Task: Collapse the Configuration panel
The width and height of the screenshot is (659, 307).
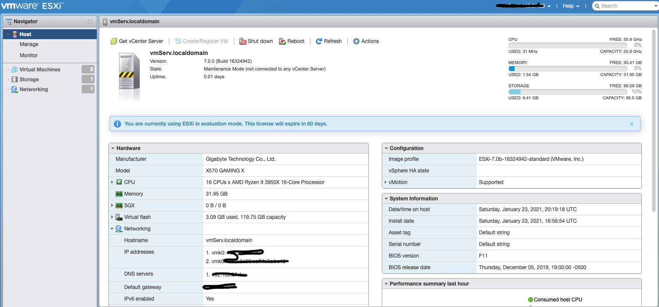Action: 386,148
